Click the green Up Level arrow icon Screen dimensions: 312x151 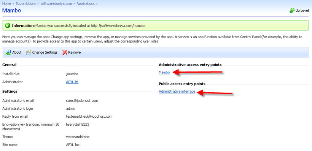(292, 11)
